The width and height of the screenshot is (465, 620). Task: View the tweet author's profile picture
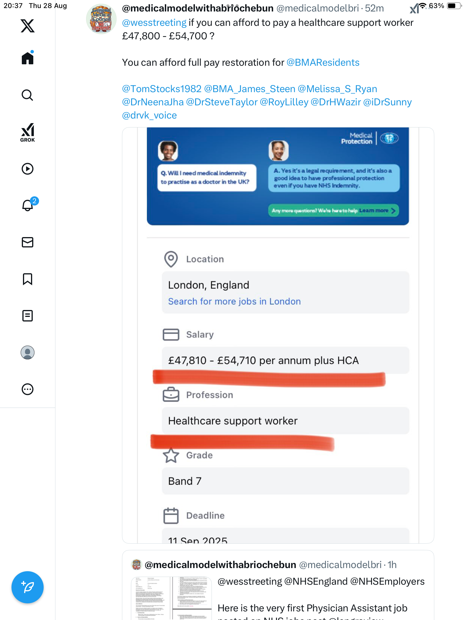click(101, 19)
